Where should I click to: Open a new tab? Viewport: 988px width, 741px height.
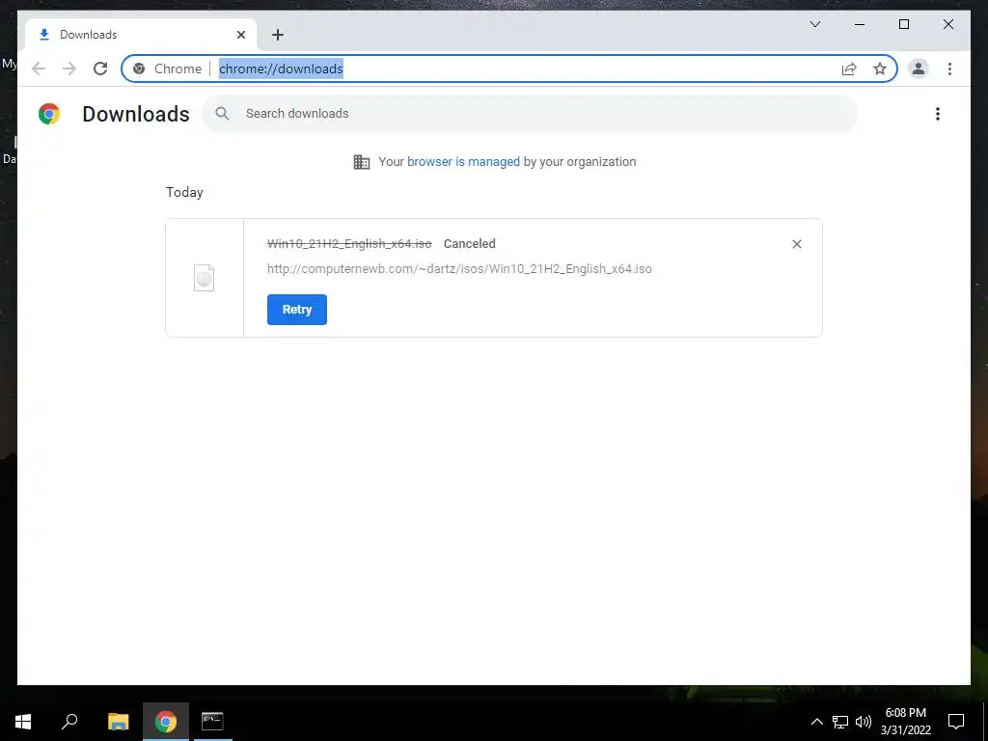[277, 35]
